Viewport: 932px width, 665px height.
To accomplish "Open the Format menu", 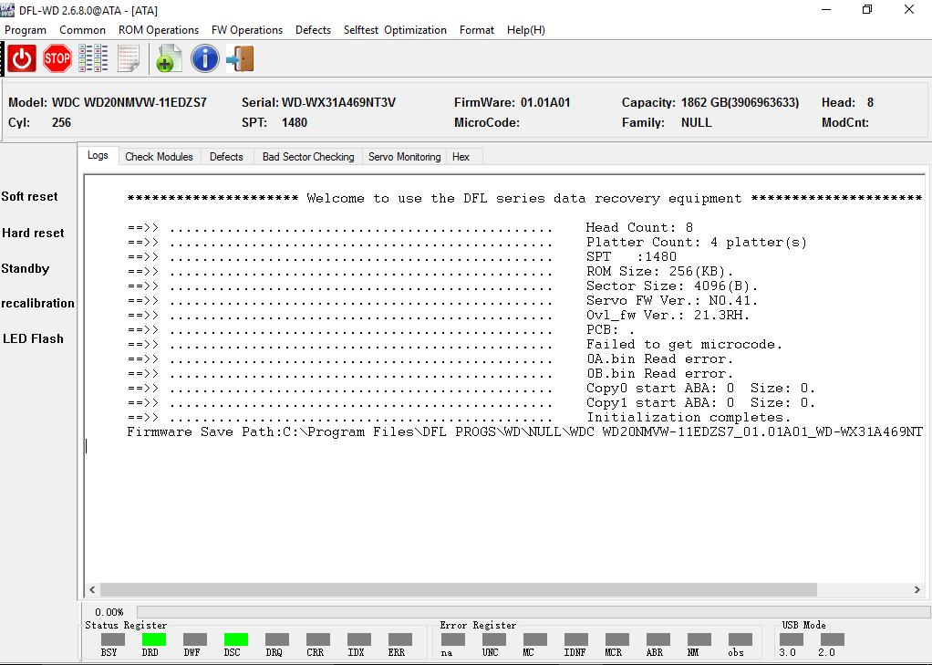I will 477,30.
